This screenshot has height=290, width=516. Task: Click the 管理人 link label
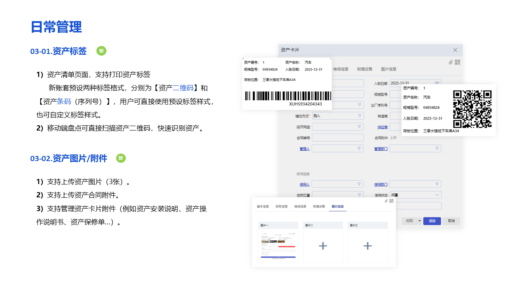click(304, 149)
